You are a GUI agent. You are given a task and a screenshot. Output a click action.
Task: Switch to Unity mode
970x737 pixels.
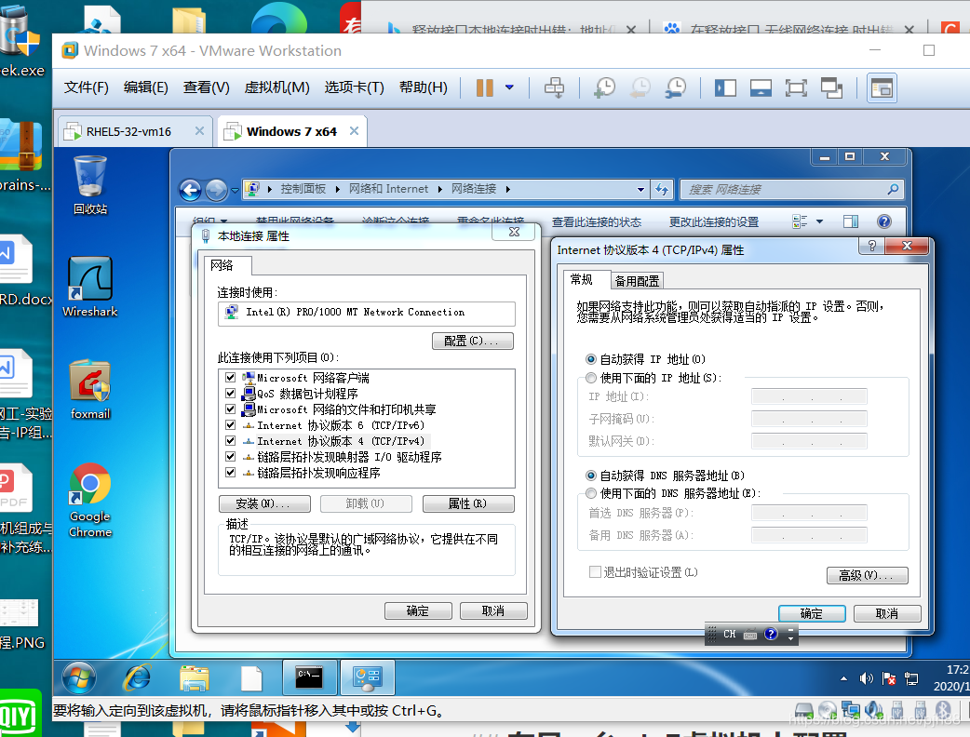831,87
